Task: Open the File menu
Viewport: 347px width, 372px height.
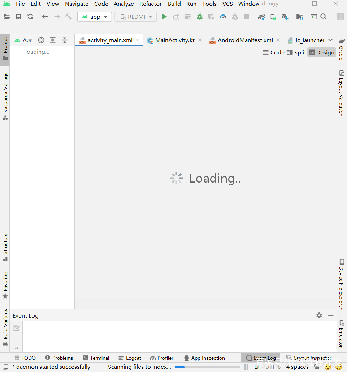Action: pos(20,4)
